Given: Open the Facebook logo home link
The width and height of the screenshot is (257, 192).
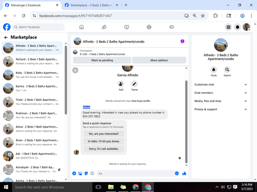Looking at the screenshot, I should (x=7, y=27).
